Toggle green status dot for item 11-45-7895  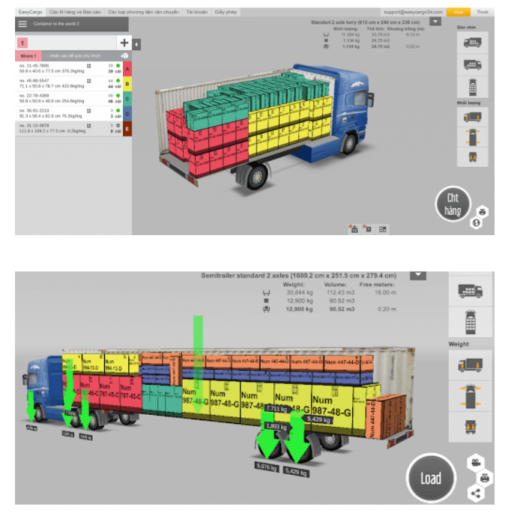[x=118, y=66]
